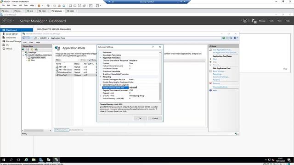Open the VMware File menu
Image resolution: width=294 pixels, height=165 pixels.
coord(3,5)
